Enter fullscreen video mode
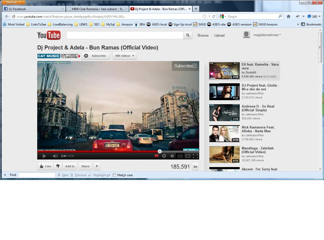This screenshot has height=240, width=324. pos(195,156)
